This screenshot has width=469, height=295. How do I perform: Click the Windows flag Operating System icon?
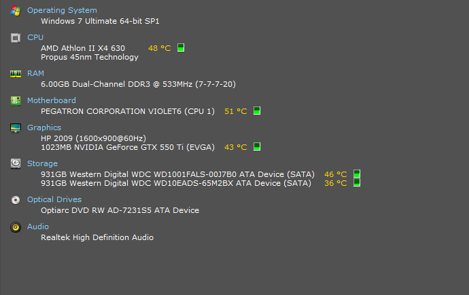click(x=16, y=11)
